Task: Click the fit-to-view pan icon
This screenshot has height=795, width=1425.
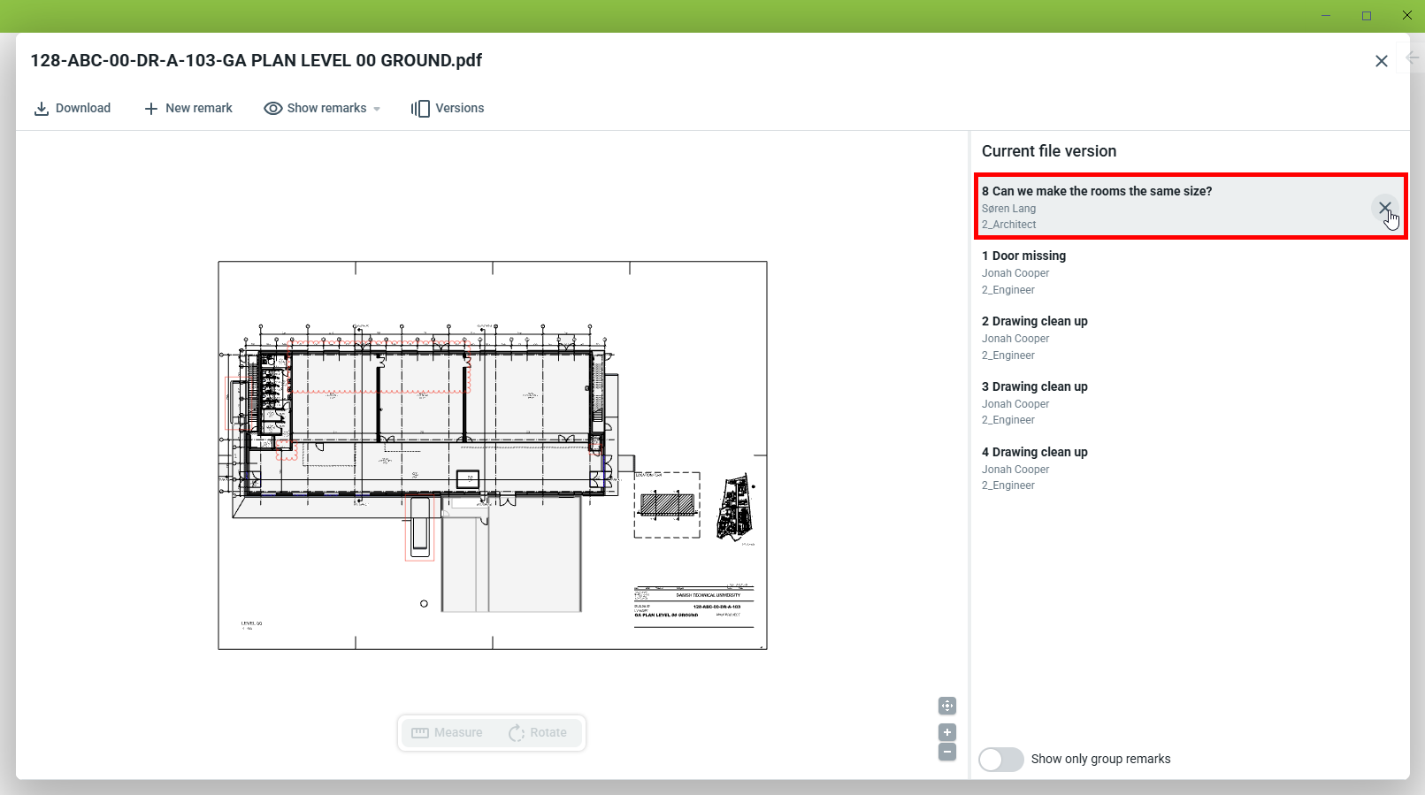Action: (x=947, y=706)
